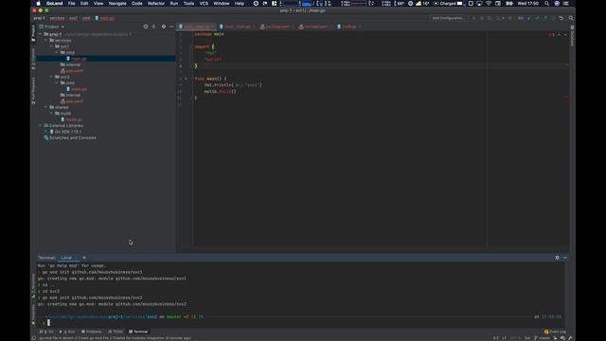Click main.go in the breadcrumb bar
Screen dimensions: 606x341
(x=105, y=18)
